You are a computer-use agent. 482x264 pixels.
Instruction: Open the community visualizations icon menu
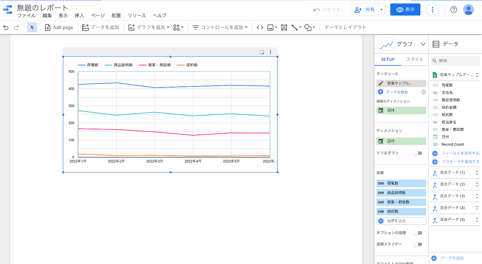(178, 28)
